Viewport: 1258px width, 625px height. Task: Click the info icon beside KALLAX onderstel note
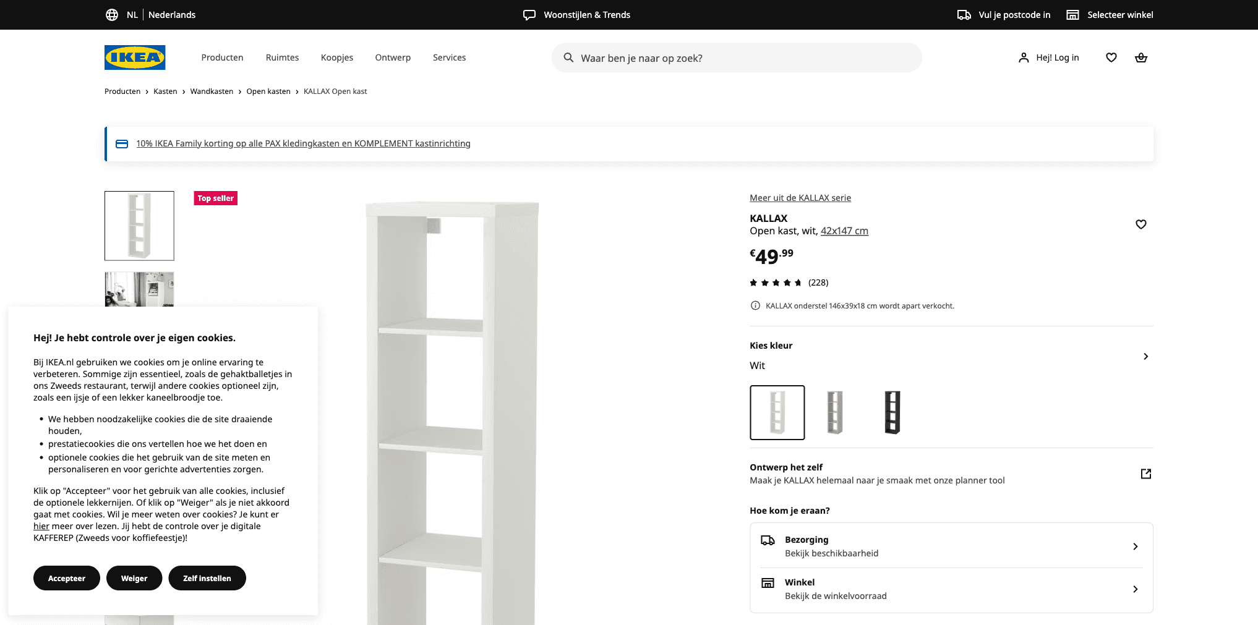pos(755,305)
